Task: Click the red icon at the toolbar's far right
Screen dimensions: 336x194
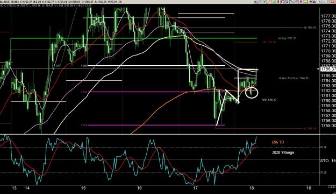Action: pos(333,2)
